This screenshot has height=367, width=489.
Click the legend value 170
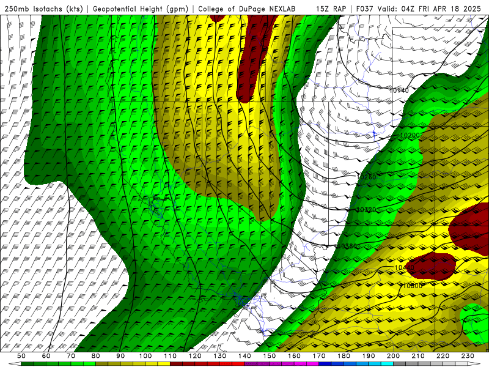click(319, 356)
